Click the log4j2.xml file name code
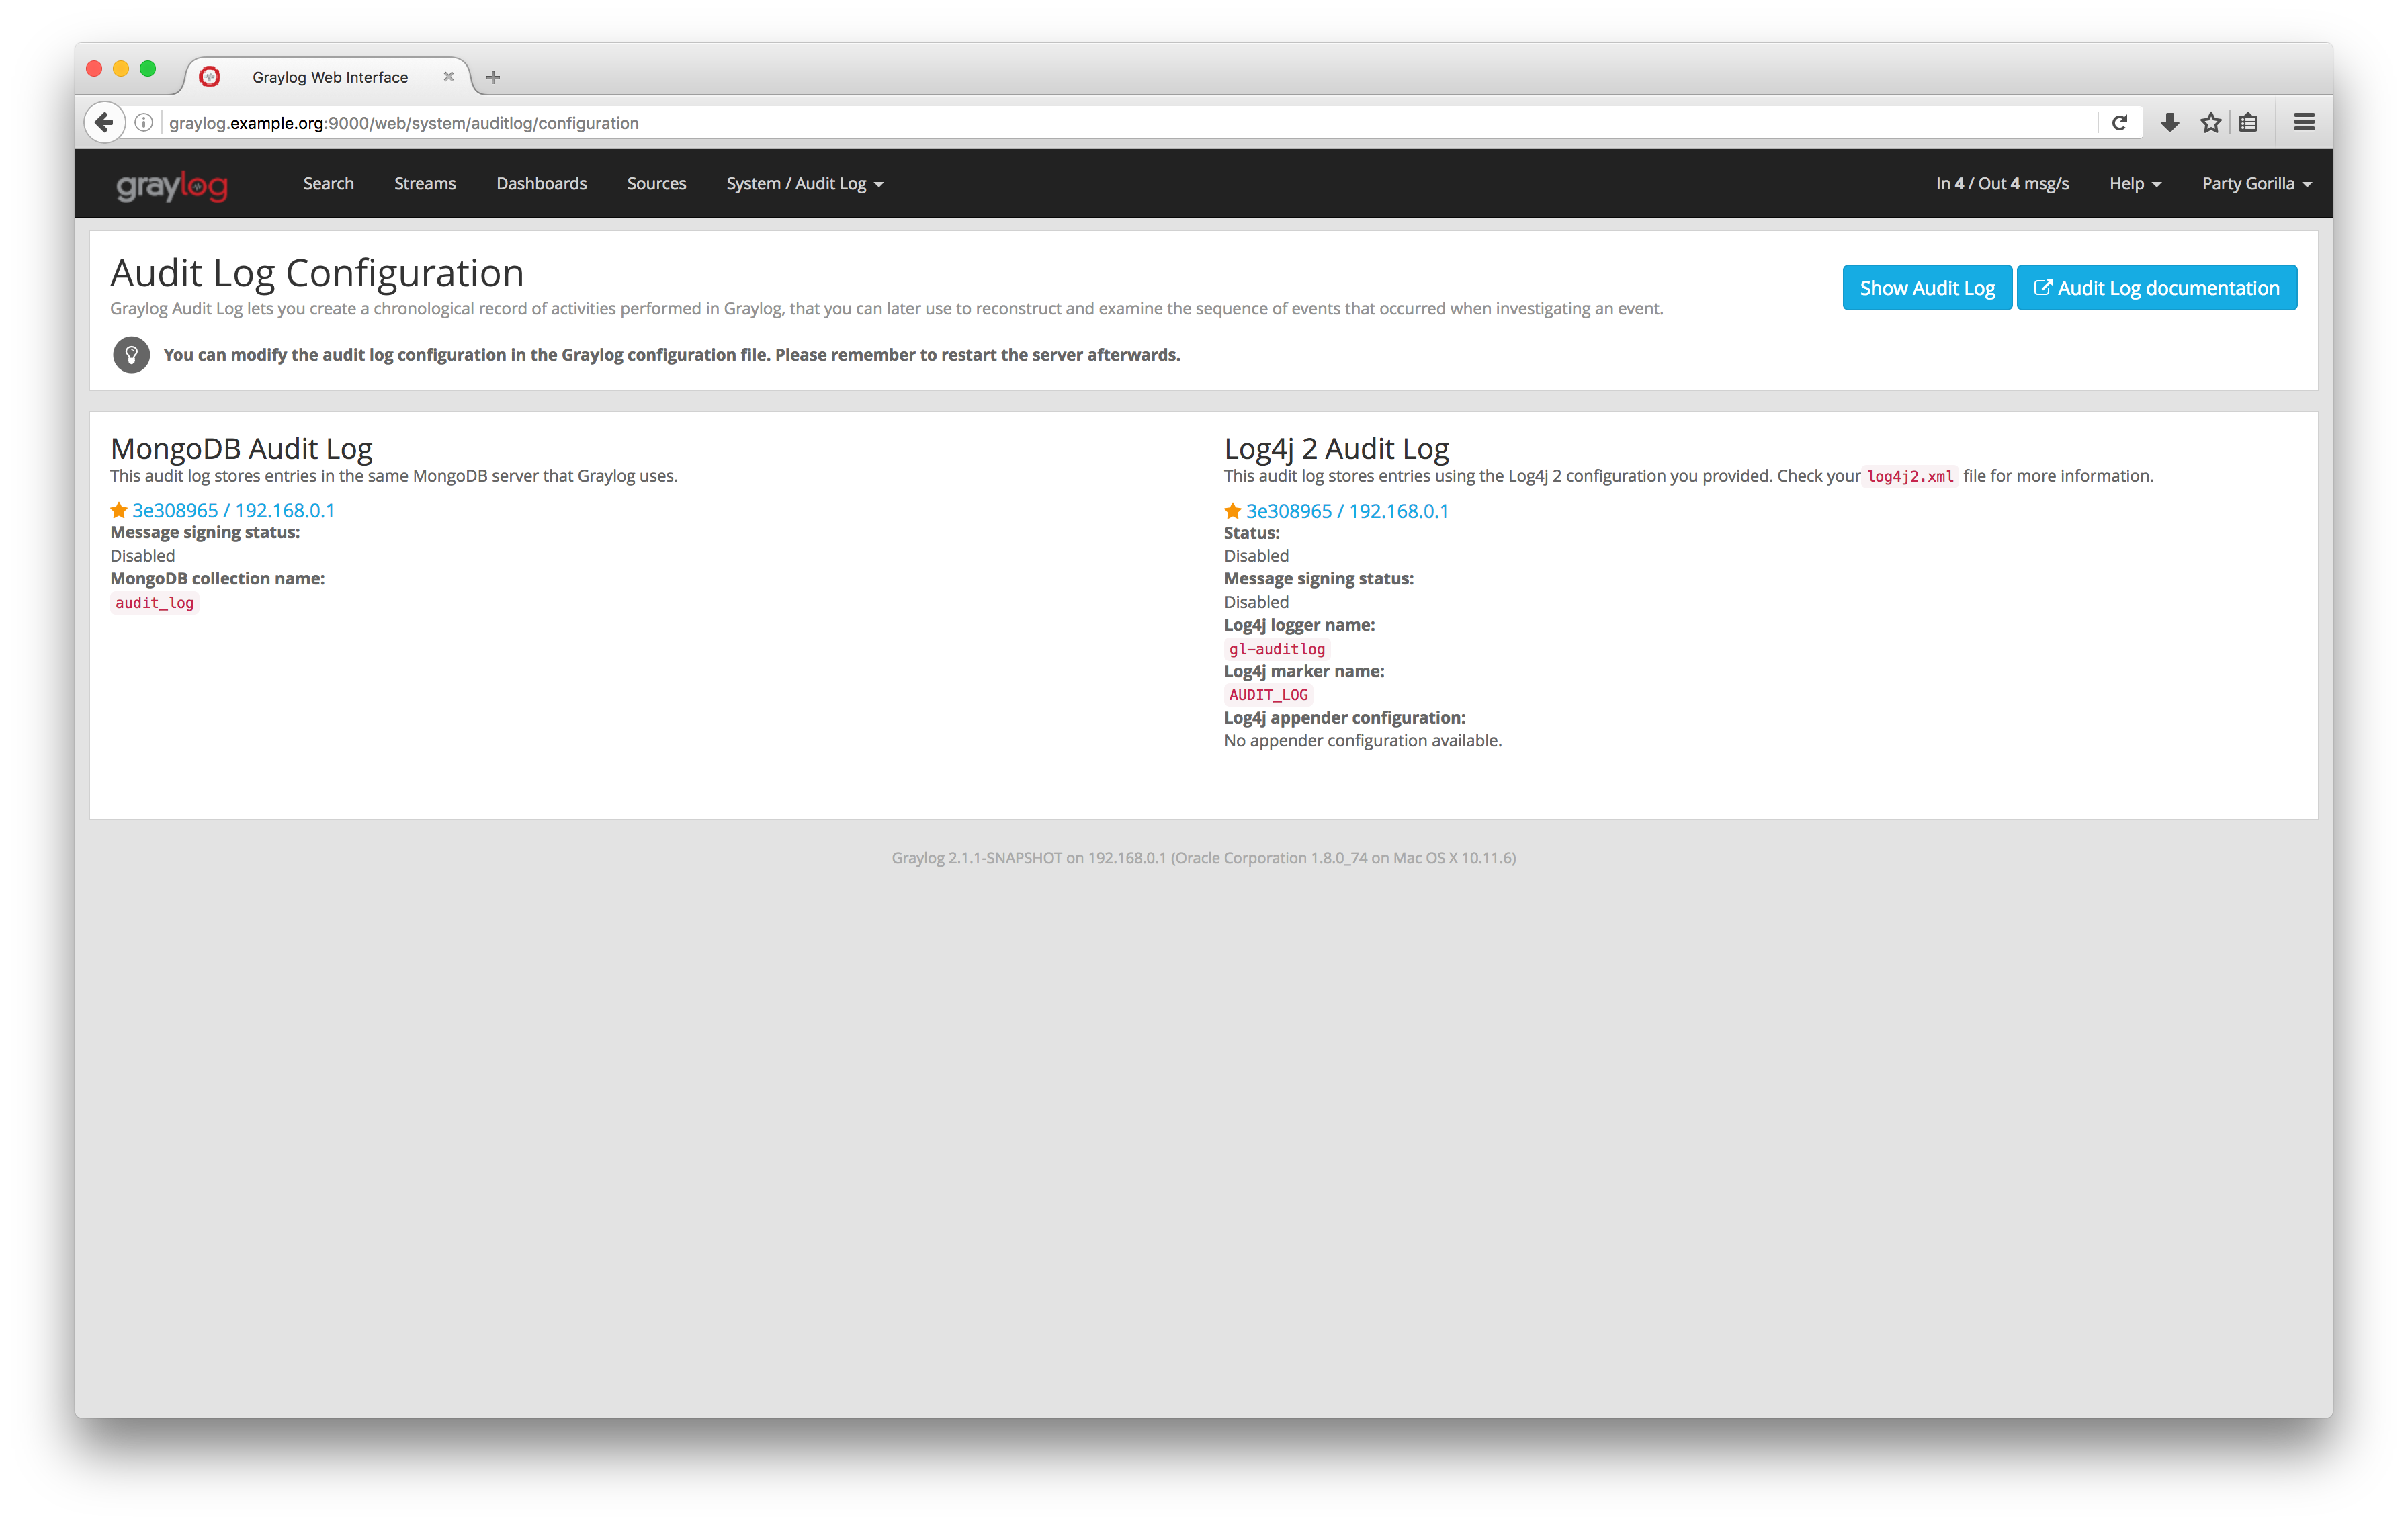The height and width of the screenshot is (1525, 2408). click(1910, 477)
